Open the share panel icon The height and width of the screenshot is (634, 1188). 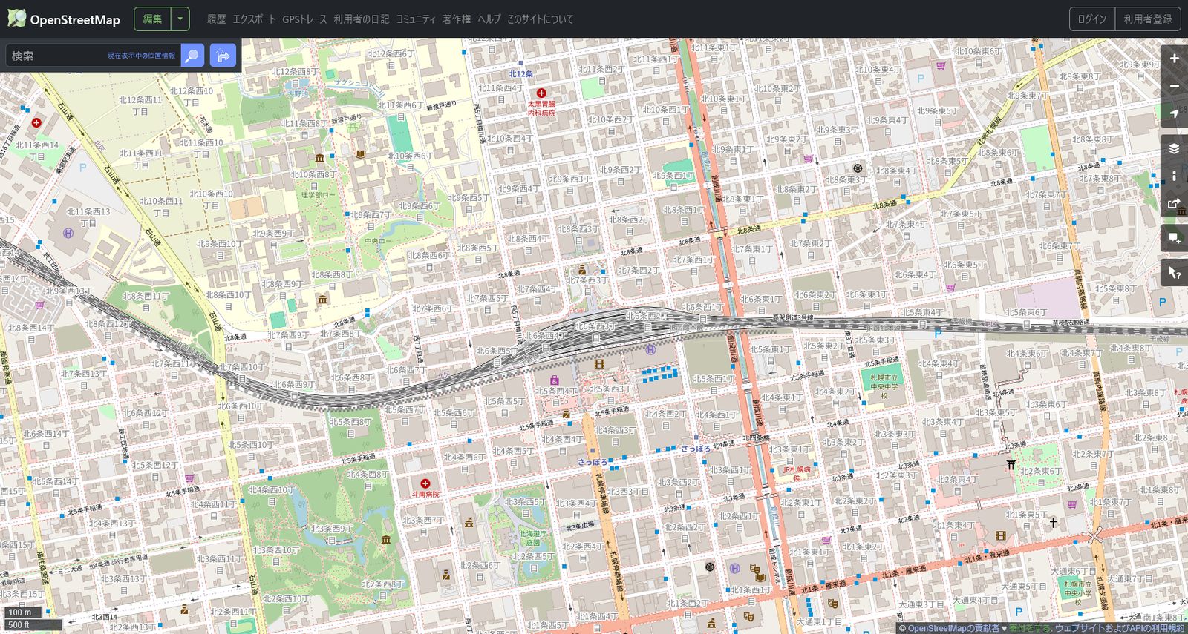tap(1174, 203)
